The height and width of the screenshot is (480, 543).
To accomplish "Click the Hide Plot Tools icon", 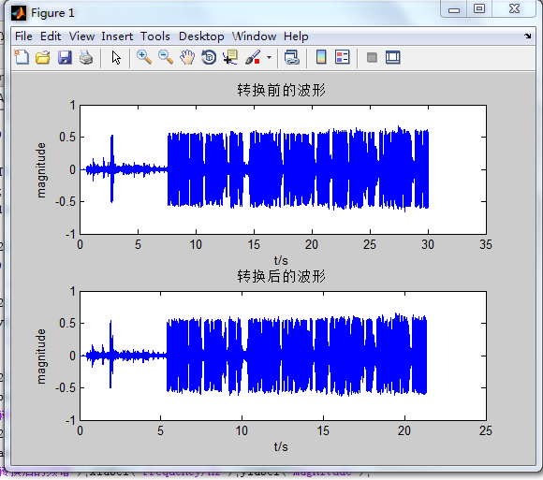I will [372, 57].
